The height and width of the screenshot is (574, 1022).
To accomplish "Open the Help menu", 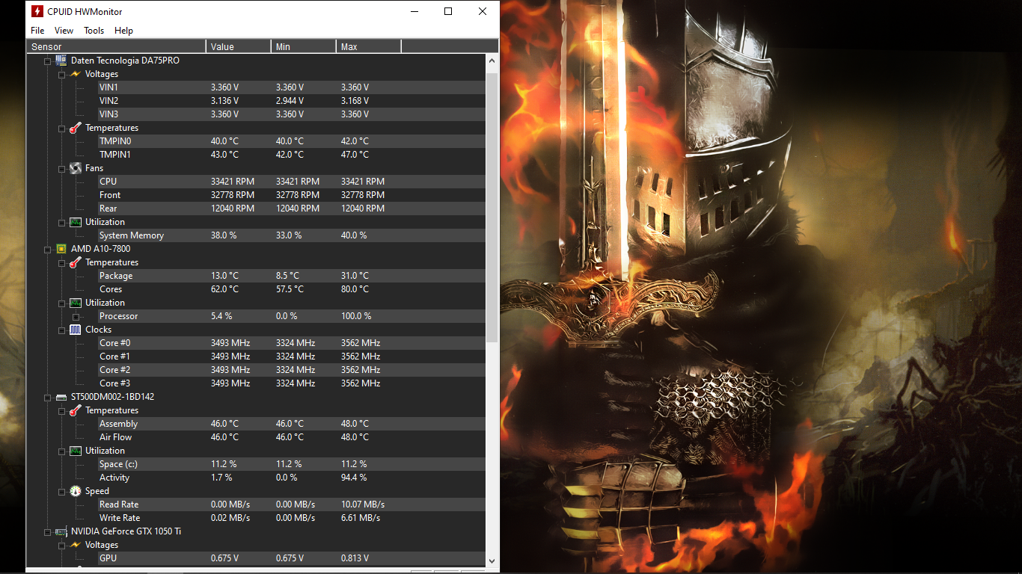I will pyautogui.click(x=124, y=31).
